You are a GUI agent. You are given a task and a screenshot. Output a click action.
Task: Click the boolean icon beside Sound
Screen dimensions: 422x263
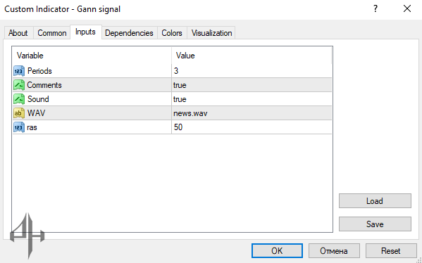click(19, 99)
